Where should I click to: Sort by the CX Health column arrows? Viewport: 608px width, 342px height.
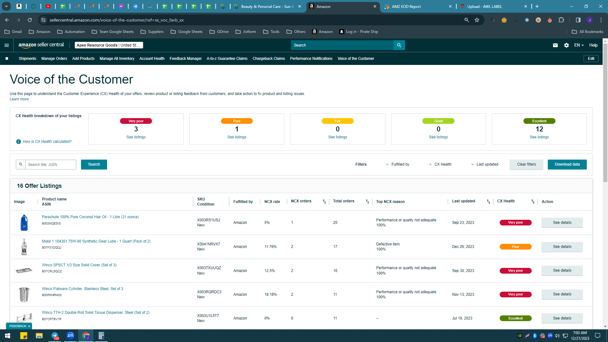tap(533, 202)
